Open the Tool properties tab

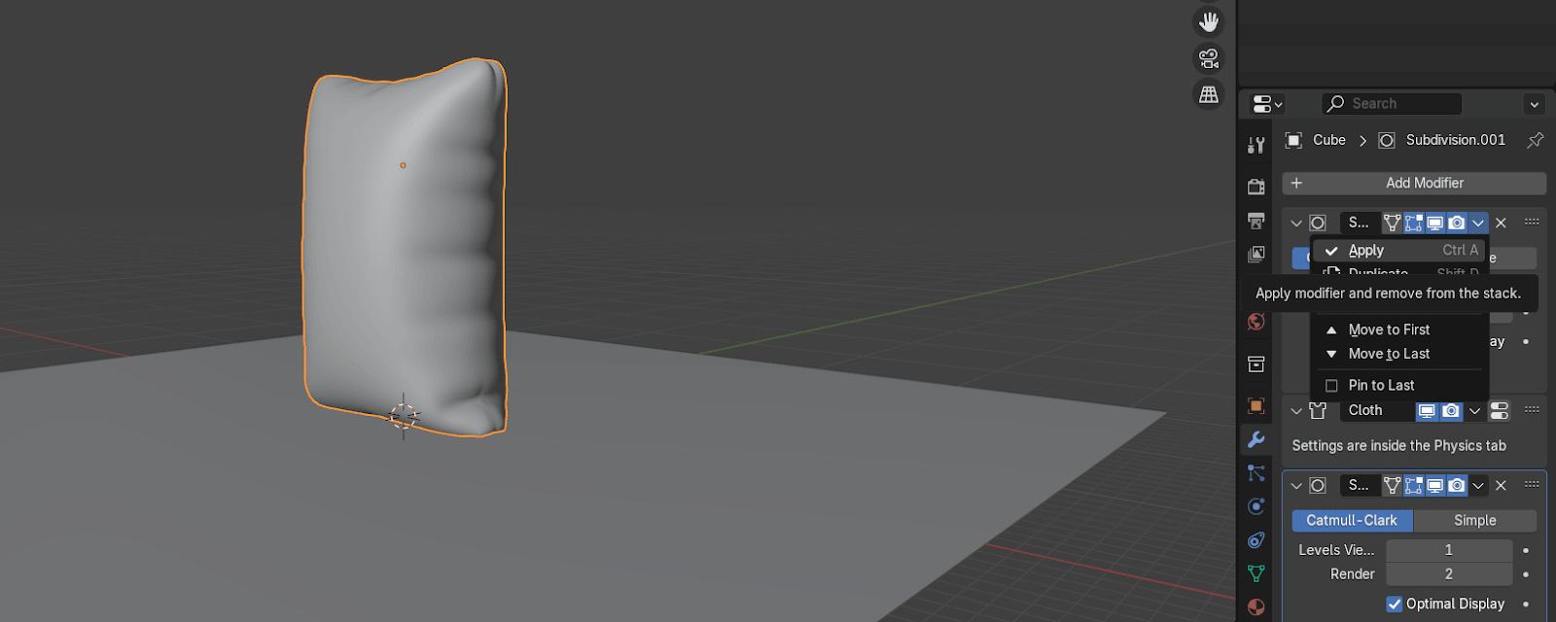click(x=1256, y=146)
